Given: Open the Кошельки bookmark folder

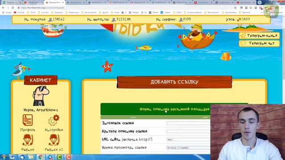Looking at the screenshot, I should [57, 12].
